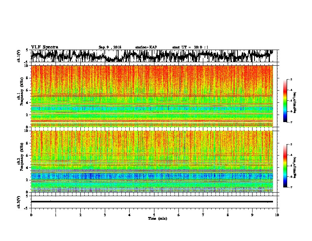
Task: Click the ch.1 "Frequency (kHz)" axis label
Action: (x=22, y=91)
